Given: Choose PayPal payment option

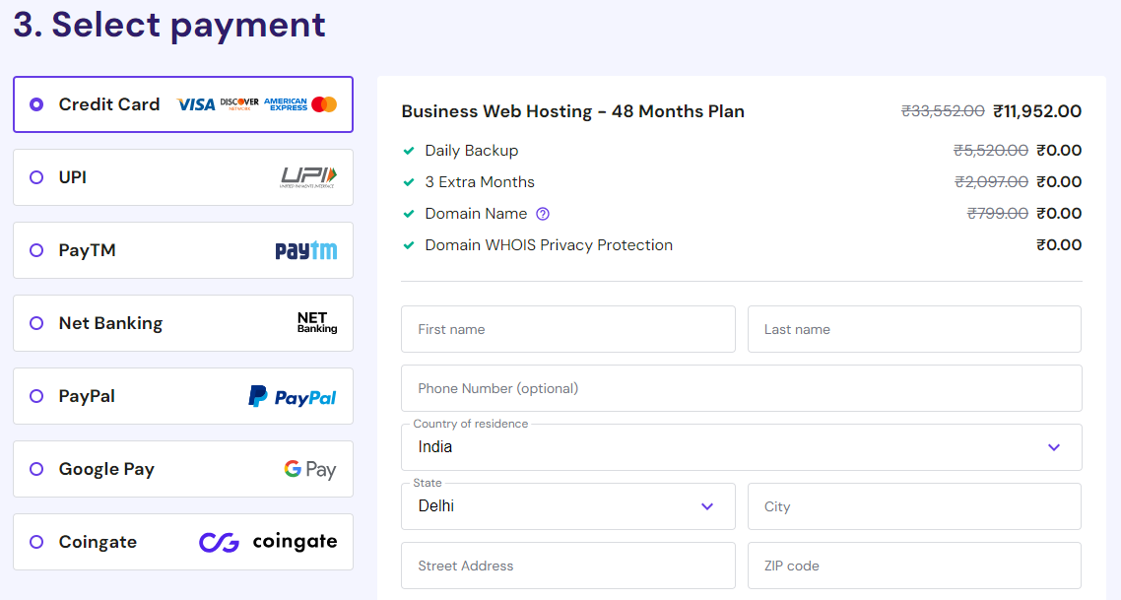Looking at the screenshot, I should pos(36,395).
